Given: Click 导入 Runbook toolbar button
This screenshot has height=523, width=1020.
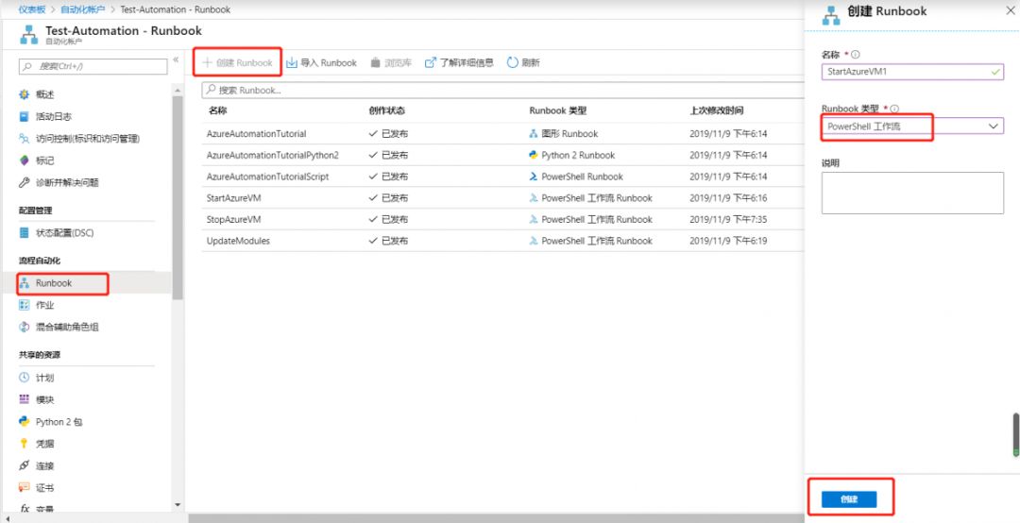Looking at the screenshot, I should tap(321, 63).
